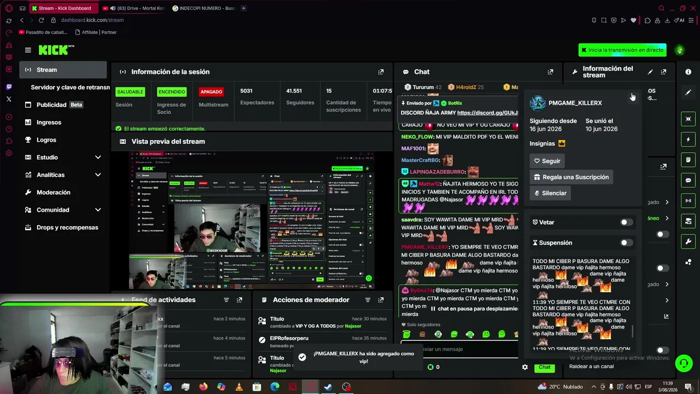
Task: Click the broadcast signal icon in right sidebar
Action: pyautogui.click(x=688, y=200)
